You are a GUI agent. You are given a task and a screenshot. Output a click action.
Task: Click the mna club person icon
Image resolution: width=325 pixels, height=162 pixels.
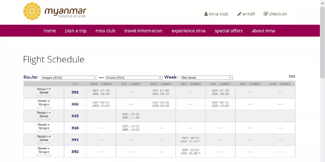pos(206,14)
